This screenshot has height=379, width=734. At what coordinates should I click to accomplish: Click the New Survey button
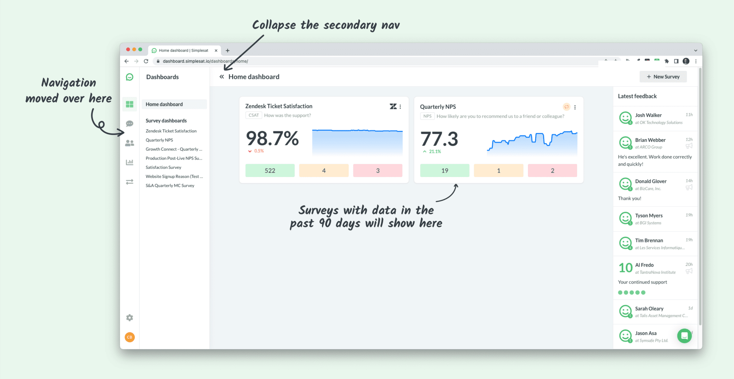(663, 76)
